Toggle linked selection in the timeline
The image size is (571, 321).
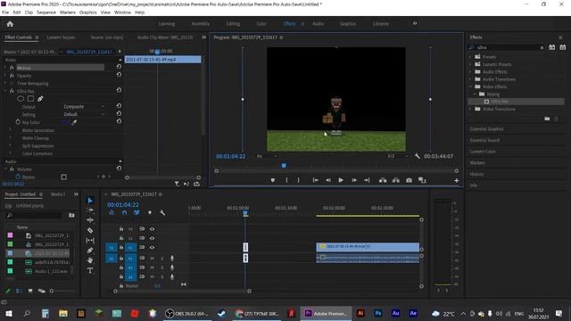(x=137, y=212)
